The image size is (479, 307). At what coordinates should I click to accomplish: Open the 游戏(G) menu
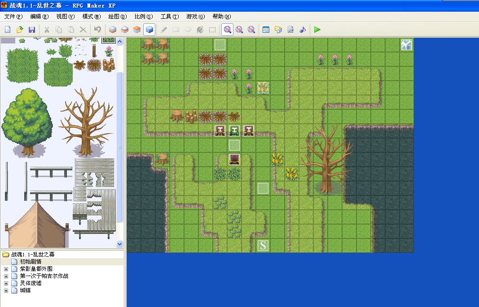(x=196, y=17)
